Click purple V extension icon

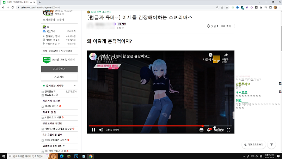pos(247,7)
